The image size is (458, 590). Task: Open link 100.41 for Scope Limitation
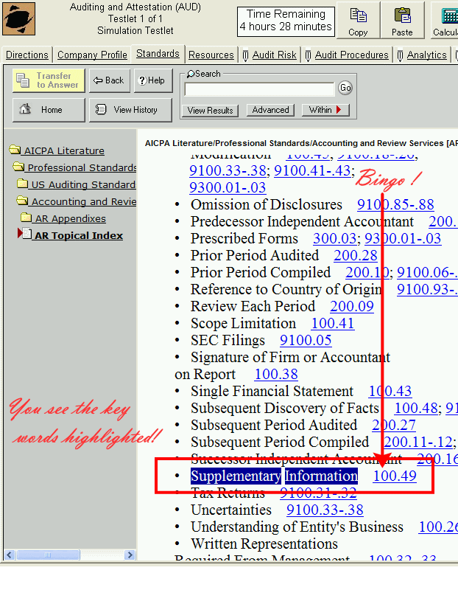[x=333, y=323]
